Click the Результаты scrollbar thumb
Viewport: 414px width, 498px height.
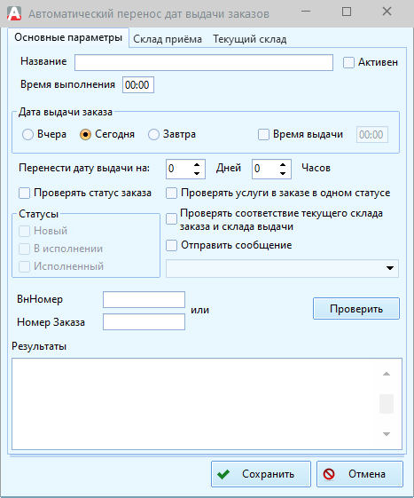coord(387,404)
